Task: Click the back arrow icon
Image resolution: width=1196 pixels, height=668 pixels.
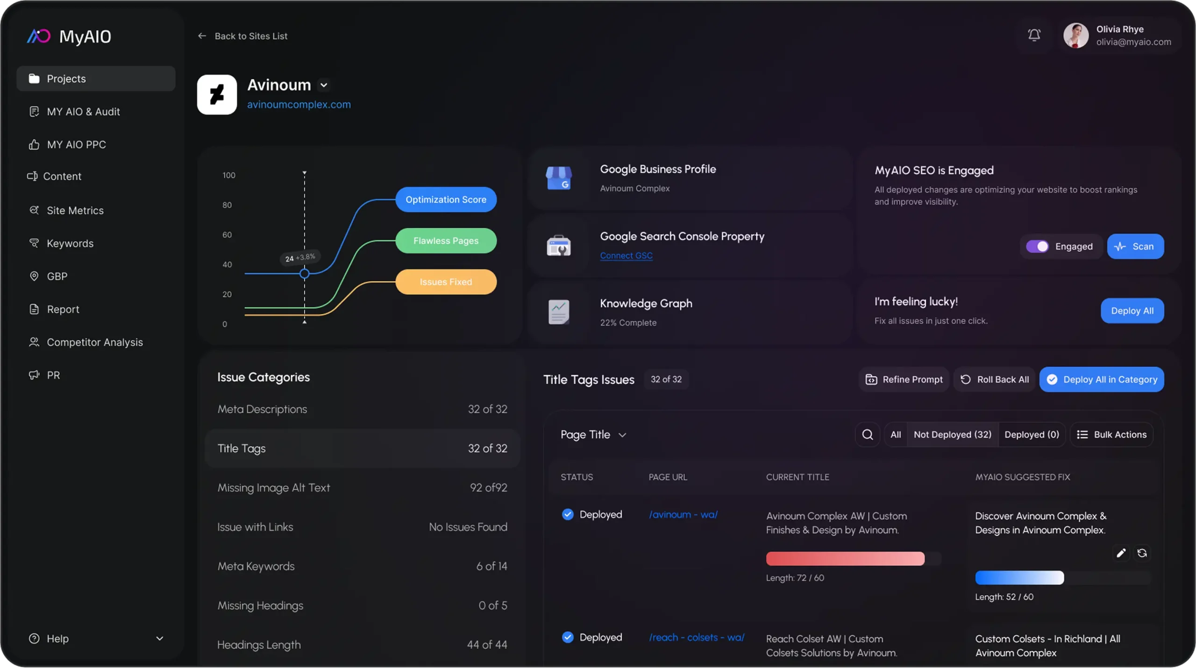Action: [x=202, y=36]
